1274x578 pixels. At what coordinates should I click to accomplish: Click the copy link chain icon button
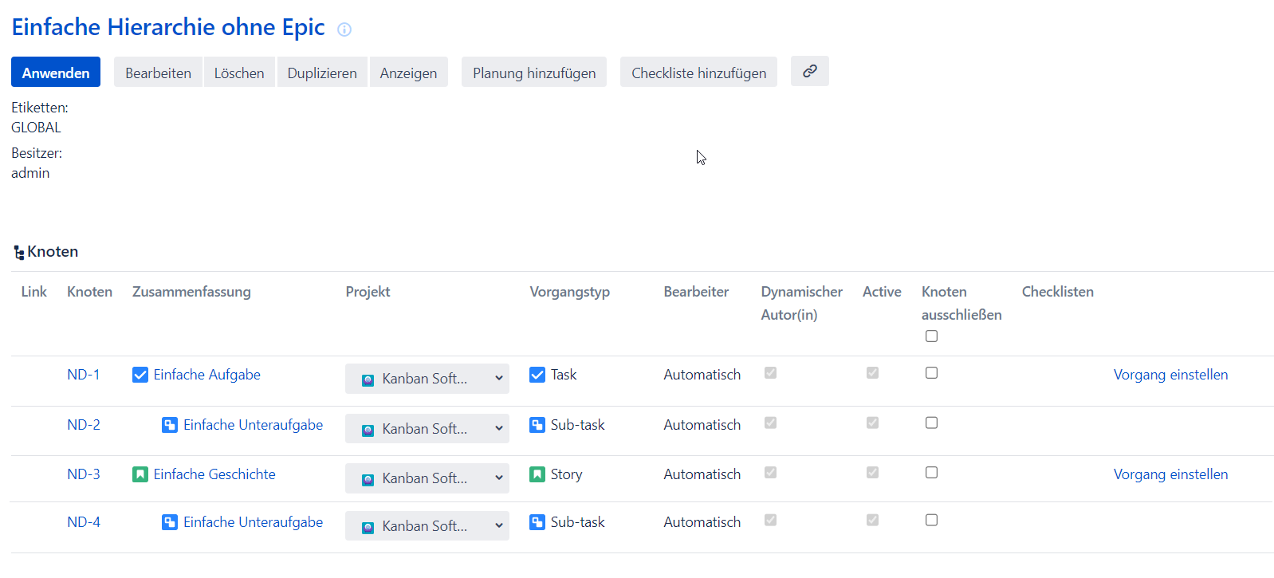pos(809,72)
